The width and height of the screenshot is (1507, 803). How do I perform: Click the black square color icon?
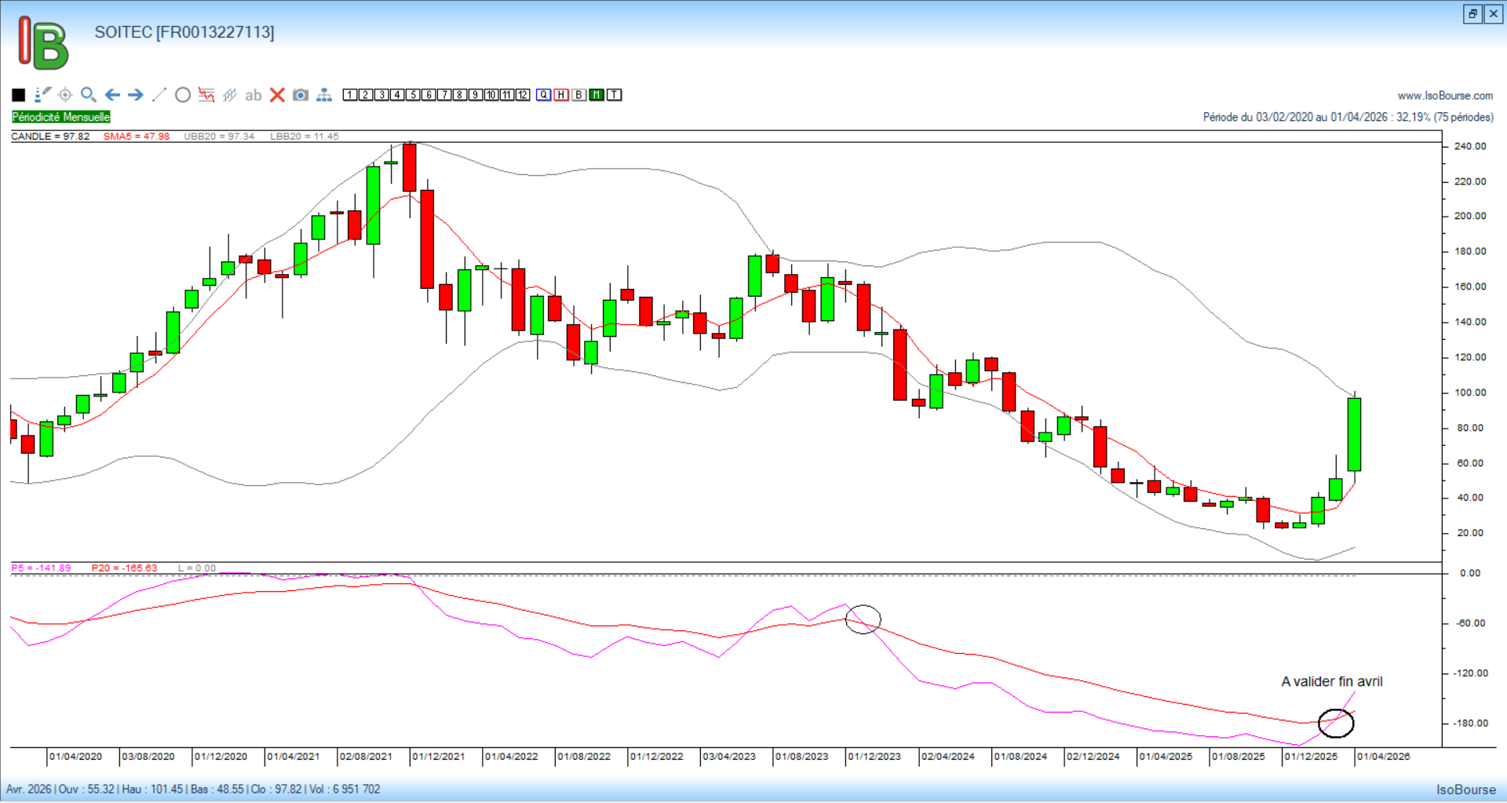pos(19,95)
